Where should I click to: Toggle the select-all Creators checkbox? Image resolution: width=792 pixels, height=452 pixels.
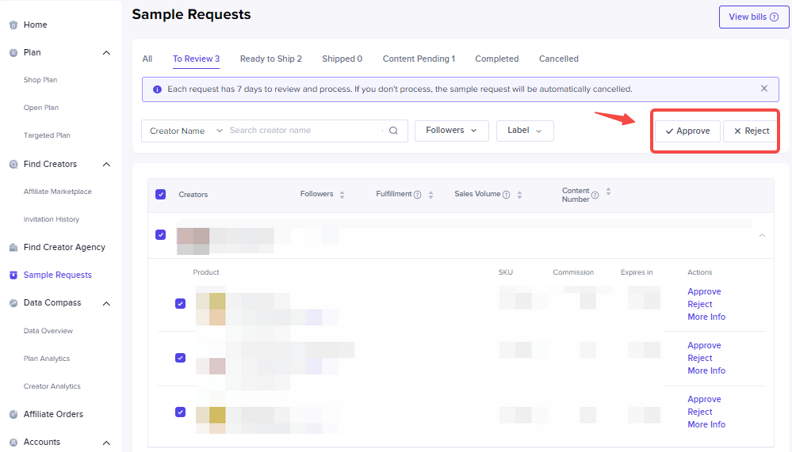pos(161,195)
